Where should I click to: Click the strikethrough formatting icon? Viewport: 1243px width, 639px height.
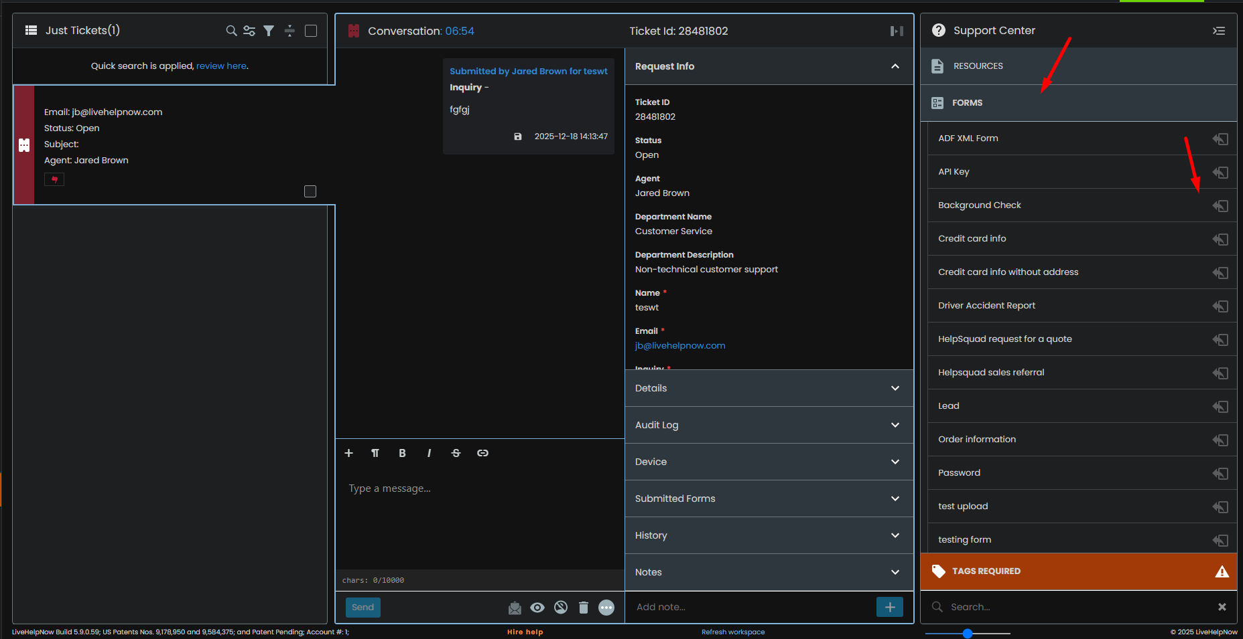pos(456,453)
